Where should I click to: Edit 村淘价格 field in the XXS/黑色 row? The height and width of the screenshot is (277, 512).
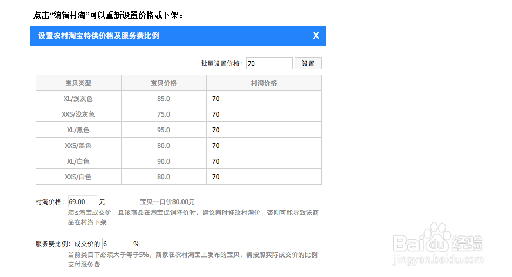click(264, 145)
